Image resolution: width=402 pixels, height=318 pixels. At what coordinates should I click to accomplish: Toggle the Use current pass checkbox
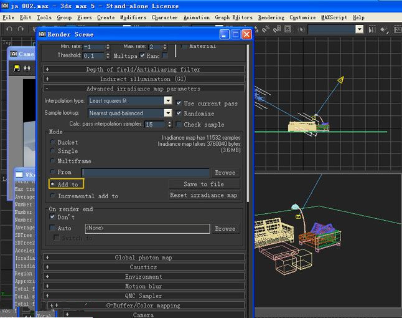point(179,103)
